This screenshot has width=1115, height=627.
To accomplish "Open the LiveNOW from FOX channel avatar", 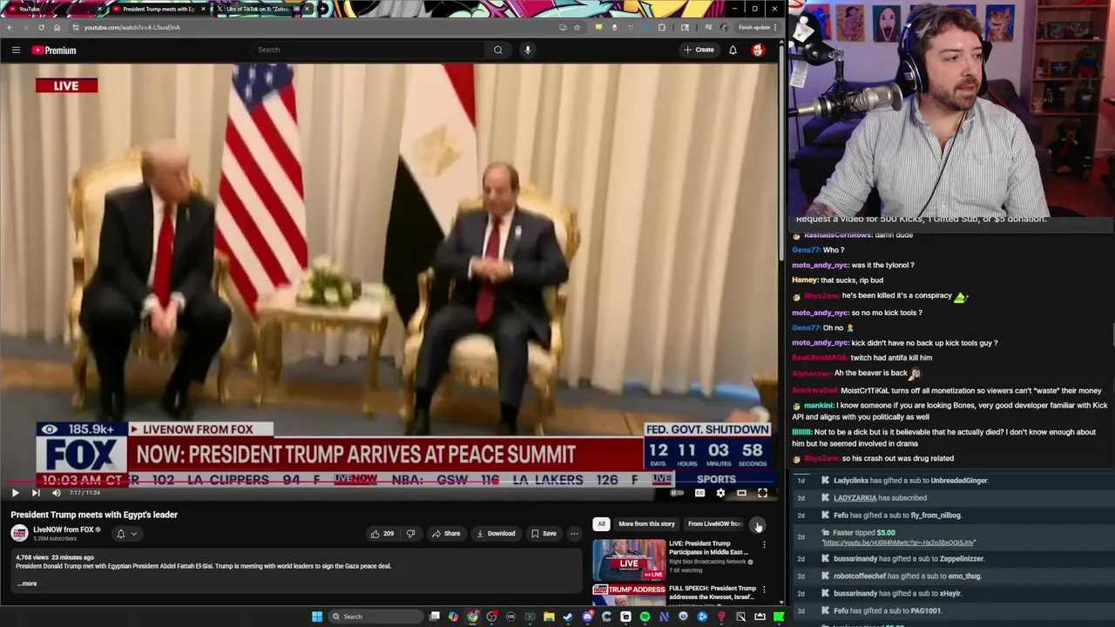I will (x=19, y=533).
